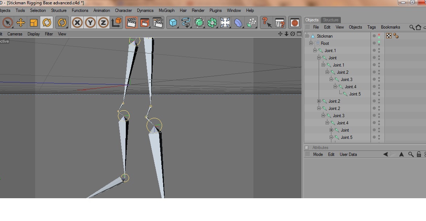The width and height of the screenshot is (426, 221).
Task: Go back in Attributes history arrow
Action: click(x=385, y=154)
